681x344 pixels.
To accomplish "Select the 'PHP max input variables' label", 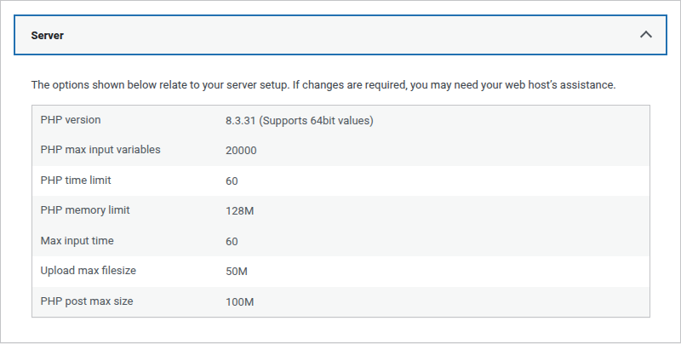I will coord(100,150).
